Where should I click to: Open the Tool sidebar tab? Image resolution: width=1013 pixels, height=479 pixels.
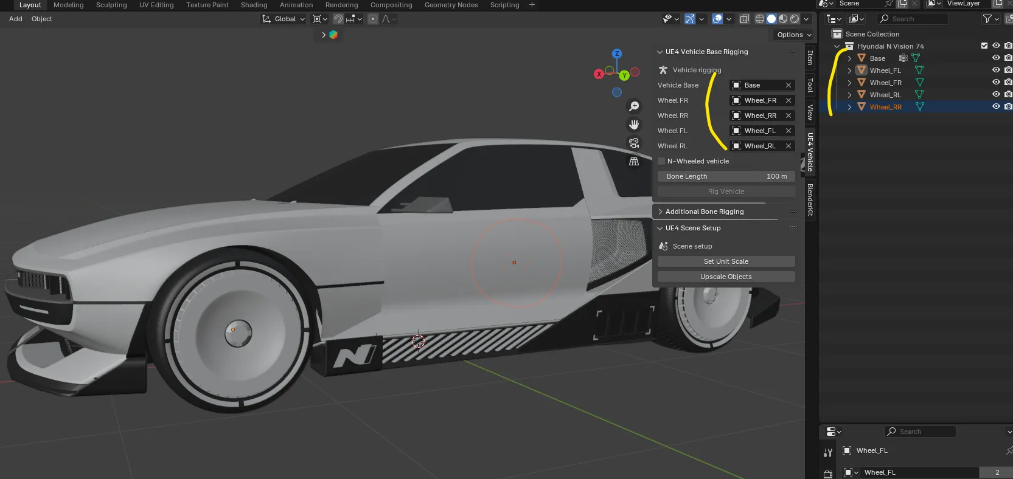click(810, 84)
